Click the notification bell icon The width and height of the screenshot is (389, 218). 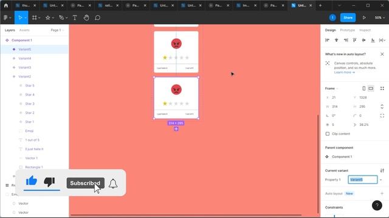click(113, 183)
